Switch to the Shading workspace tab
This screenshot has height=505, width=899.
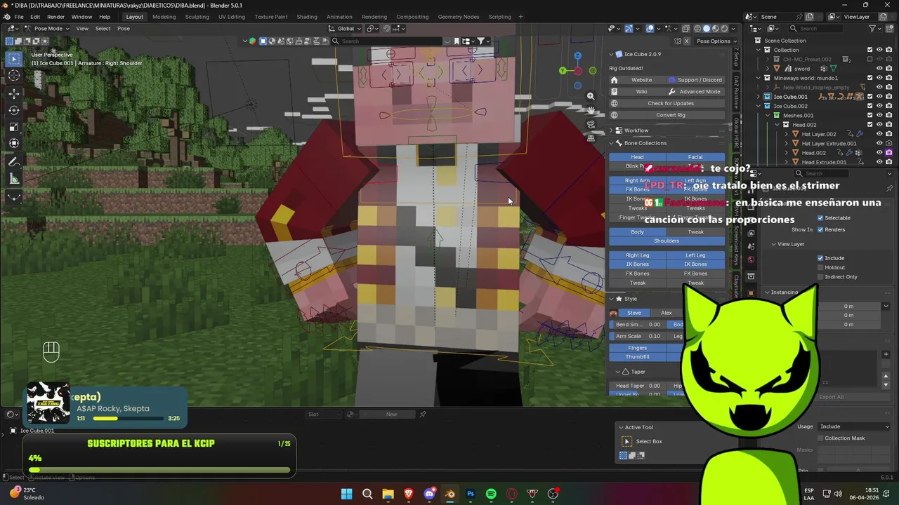coord(306,17)
